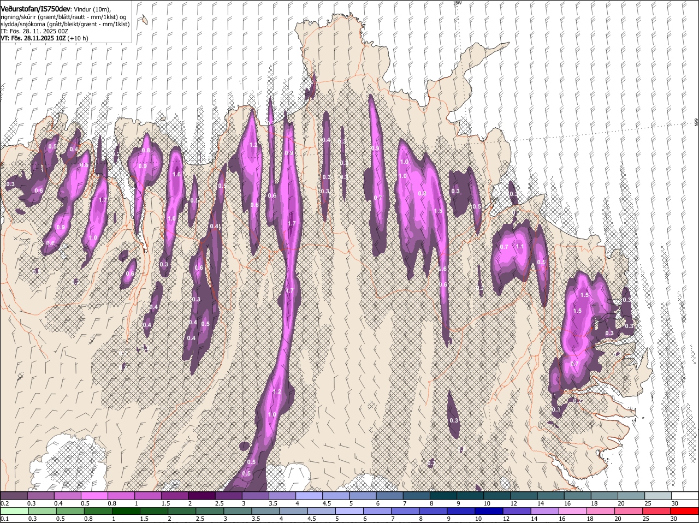Pick the upper legend swatch starting at 0.8
The width and height of the screenshot is (699, 523).
click(x=121, y=495)
